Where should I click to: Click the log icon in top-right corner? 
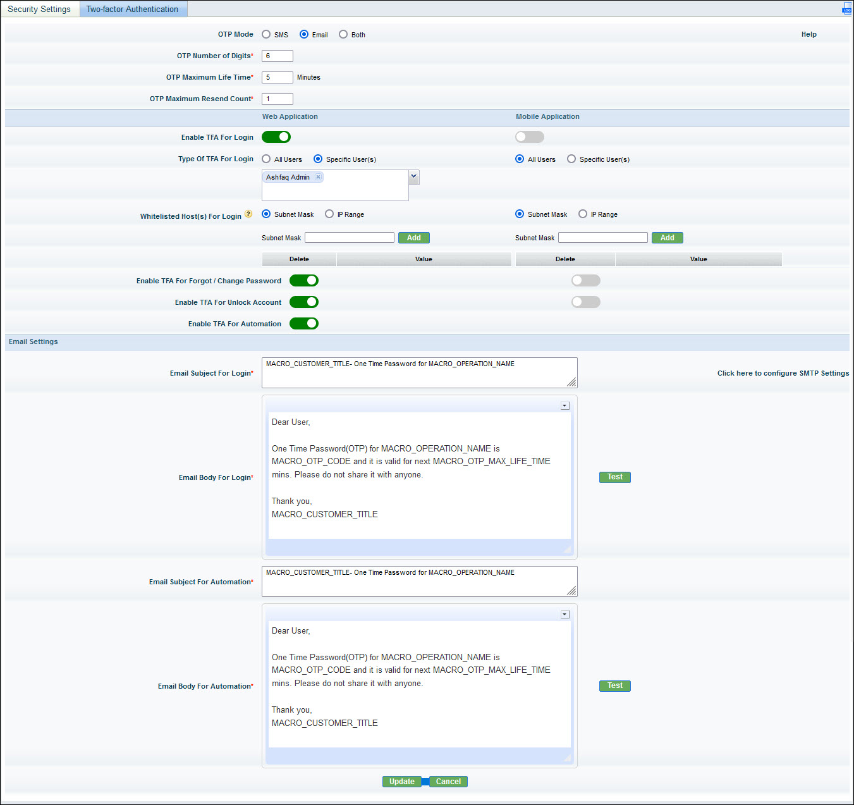click(x=846, y=9)
